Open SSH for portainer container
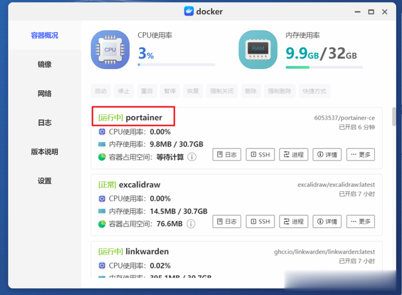The width and height of the screenshot is (402, 295). point(260,155)
